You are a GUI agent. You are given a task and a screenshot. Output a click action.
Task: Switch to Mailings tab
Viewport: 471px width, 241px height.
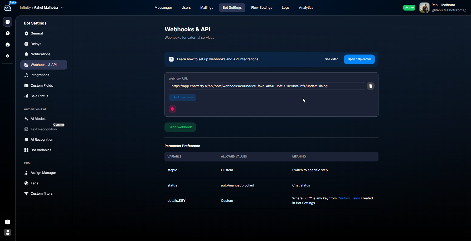coord(207,8)
